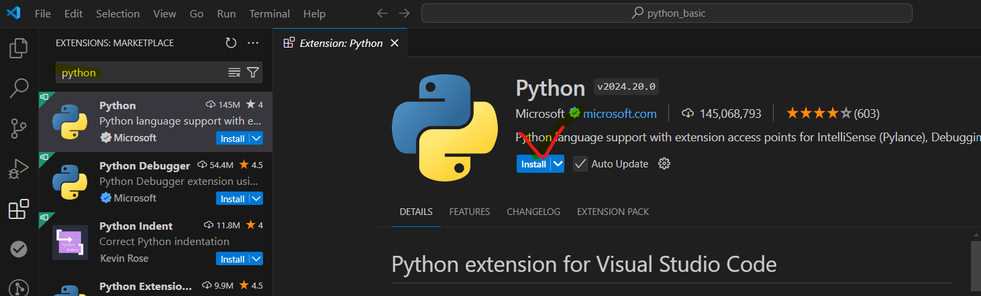
Task: Click the 'Python extension for Visual Studio Code' heading
Action: pos(584,264)
